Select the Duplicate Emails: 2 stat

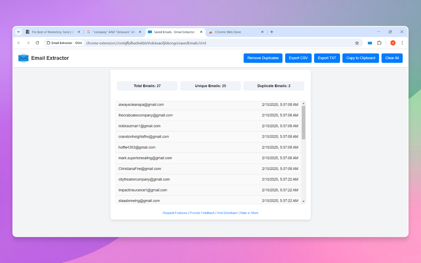pyautogui.click(x=274, y=86)
